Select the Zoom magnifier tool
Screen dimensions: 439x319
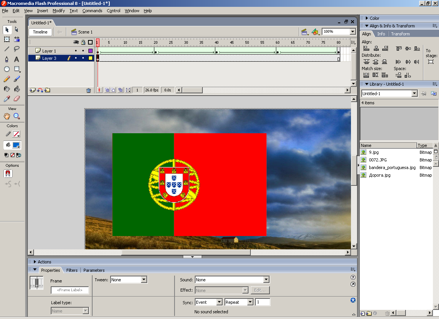pyautogui.click(x=16, y=116)
